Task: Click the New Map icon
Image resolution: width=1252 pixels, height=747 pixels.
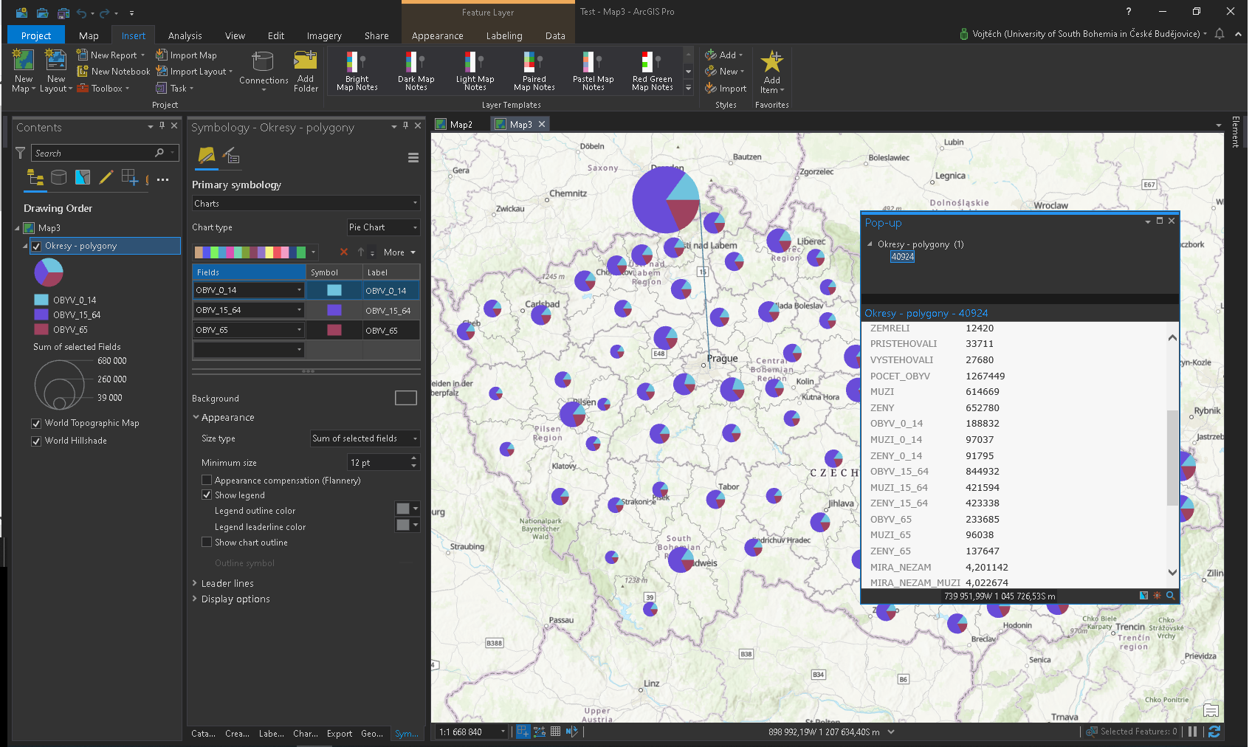Action: pyautogui.click(x=23, y=61)
